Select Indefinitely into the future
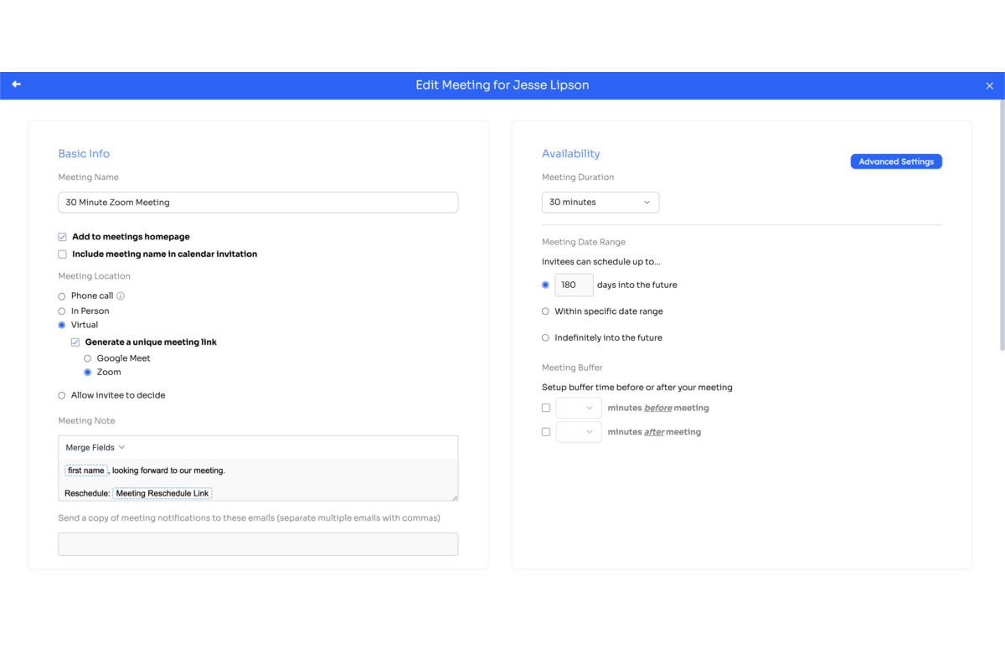 545,338
